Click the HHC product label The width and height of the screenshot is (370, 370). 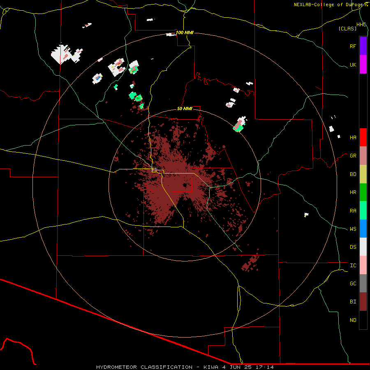click(361, 25)
